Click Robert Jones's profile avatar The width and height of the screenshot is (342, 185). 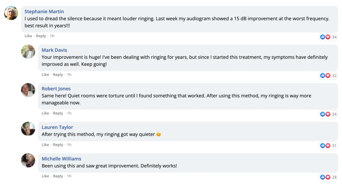pyautogui.click(x=28, y=90)
